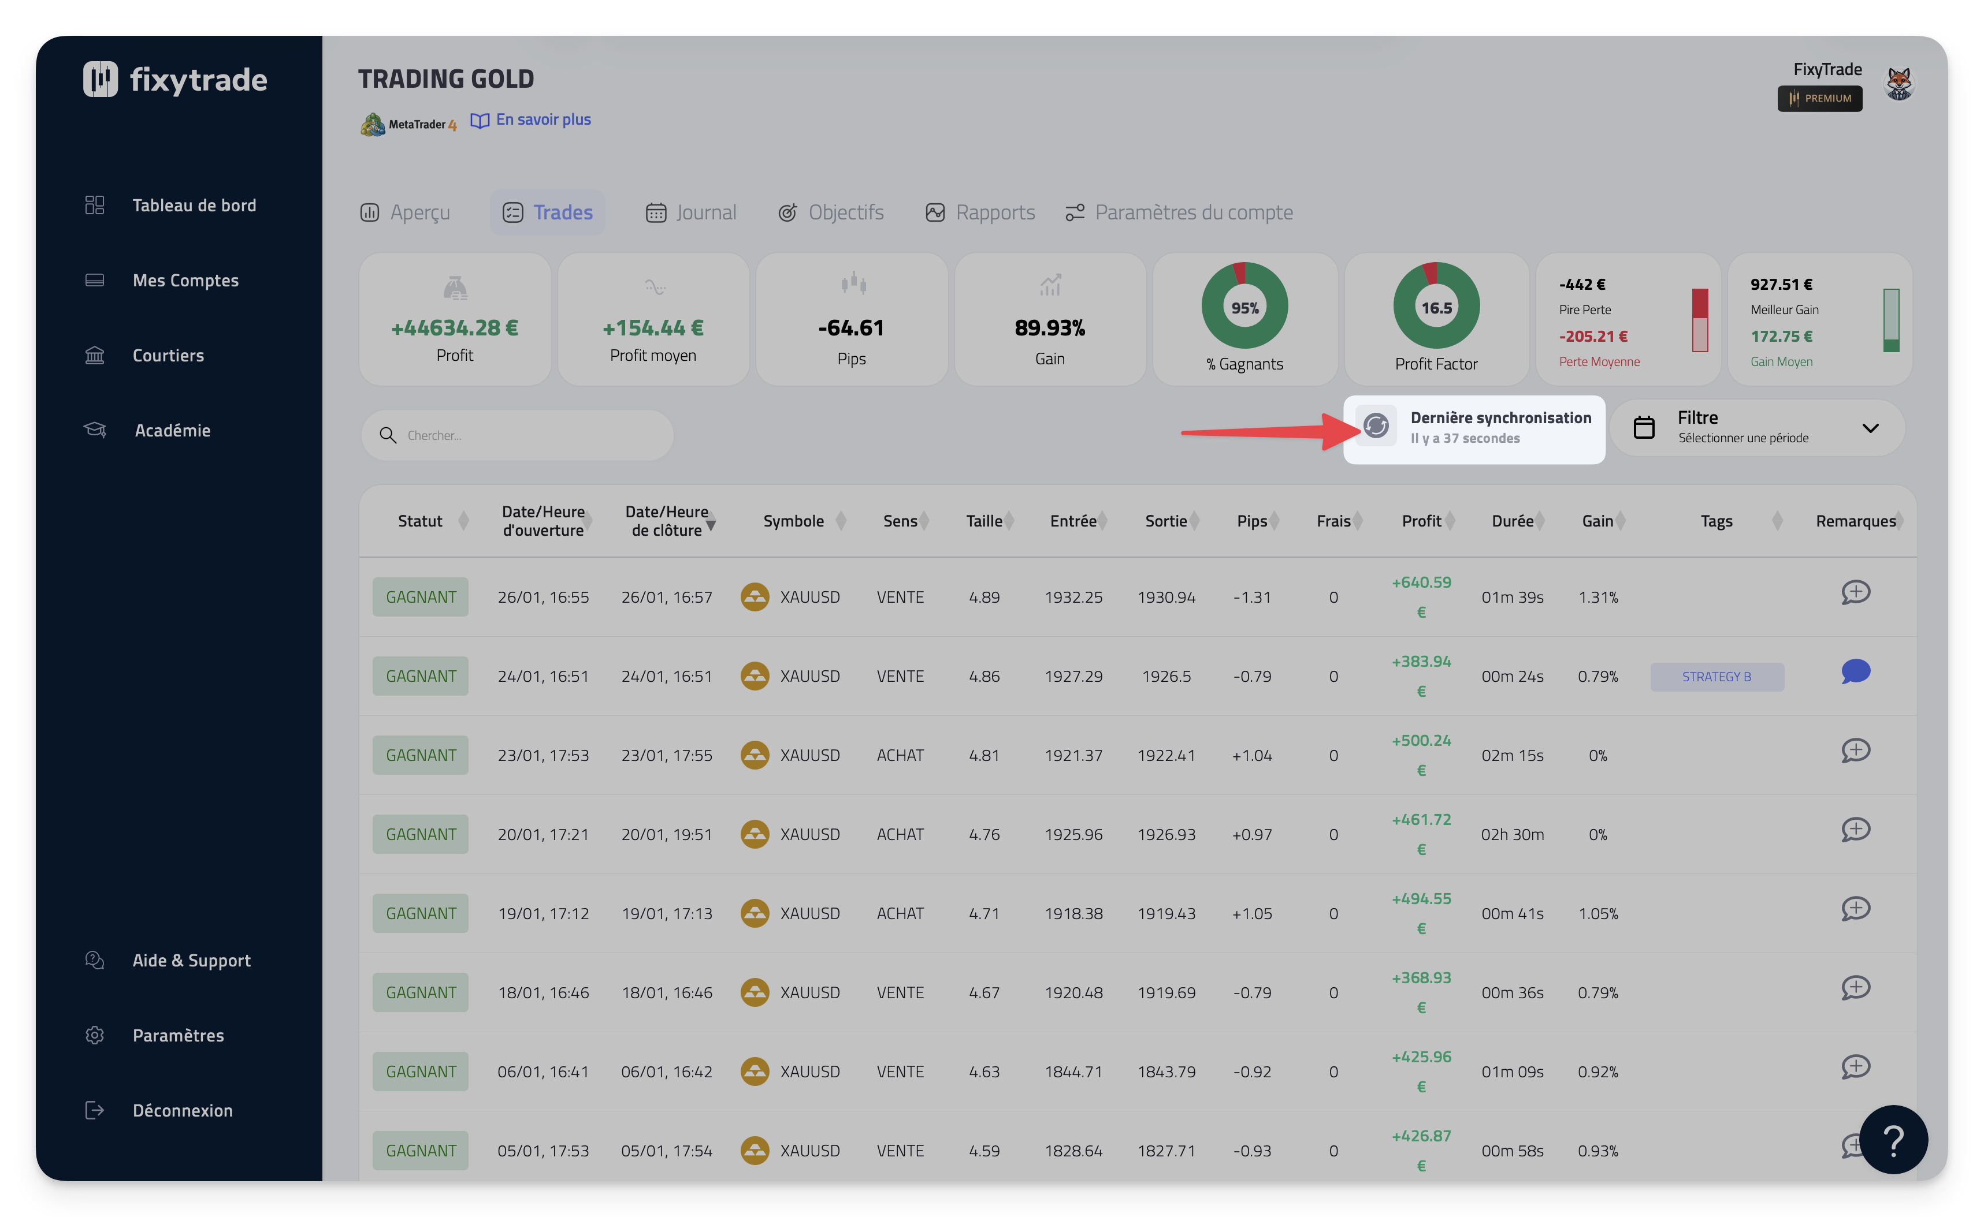Open the filled remark bubble on 24/01 trade
The height and width of the screenshot is (1217, 1984).
tap(1855, 671)
